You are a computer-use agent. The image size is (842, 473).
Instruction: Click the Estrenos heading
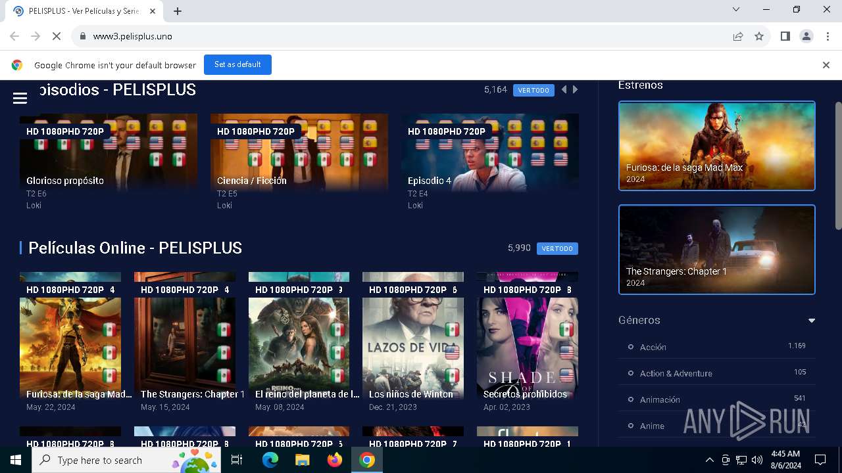pos(641,85)
